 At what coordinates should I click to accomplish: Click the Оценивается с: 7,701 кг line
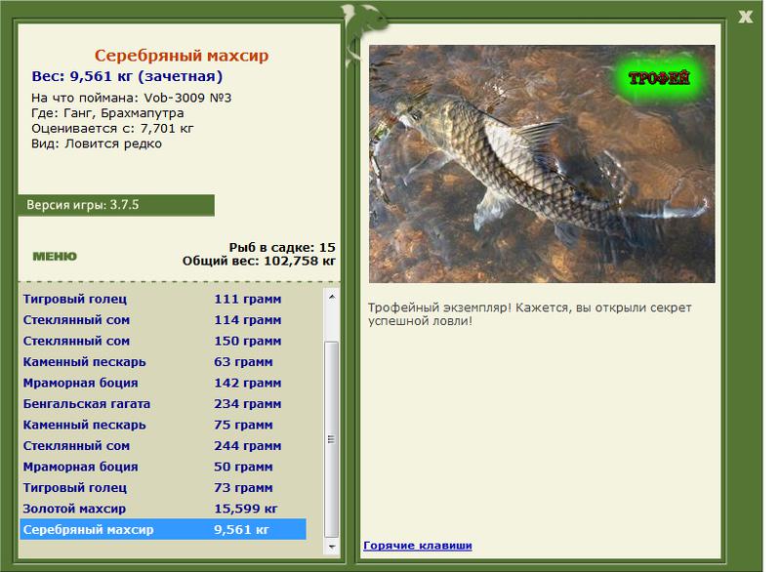point(112,129)
